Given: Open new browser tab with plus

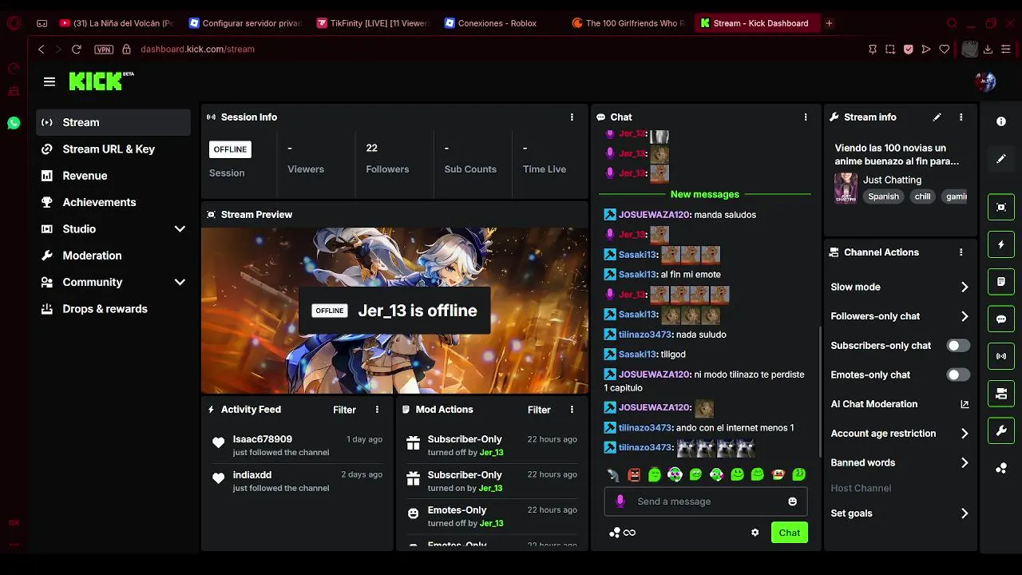Looking at the screenshot, I should (829, 23).
